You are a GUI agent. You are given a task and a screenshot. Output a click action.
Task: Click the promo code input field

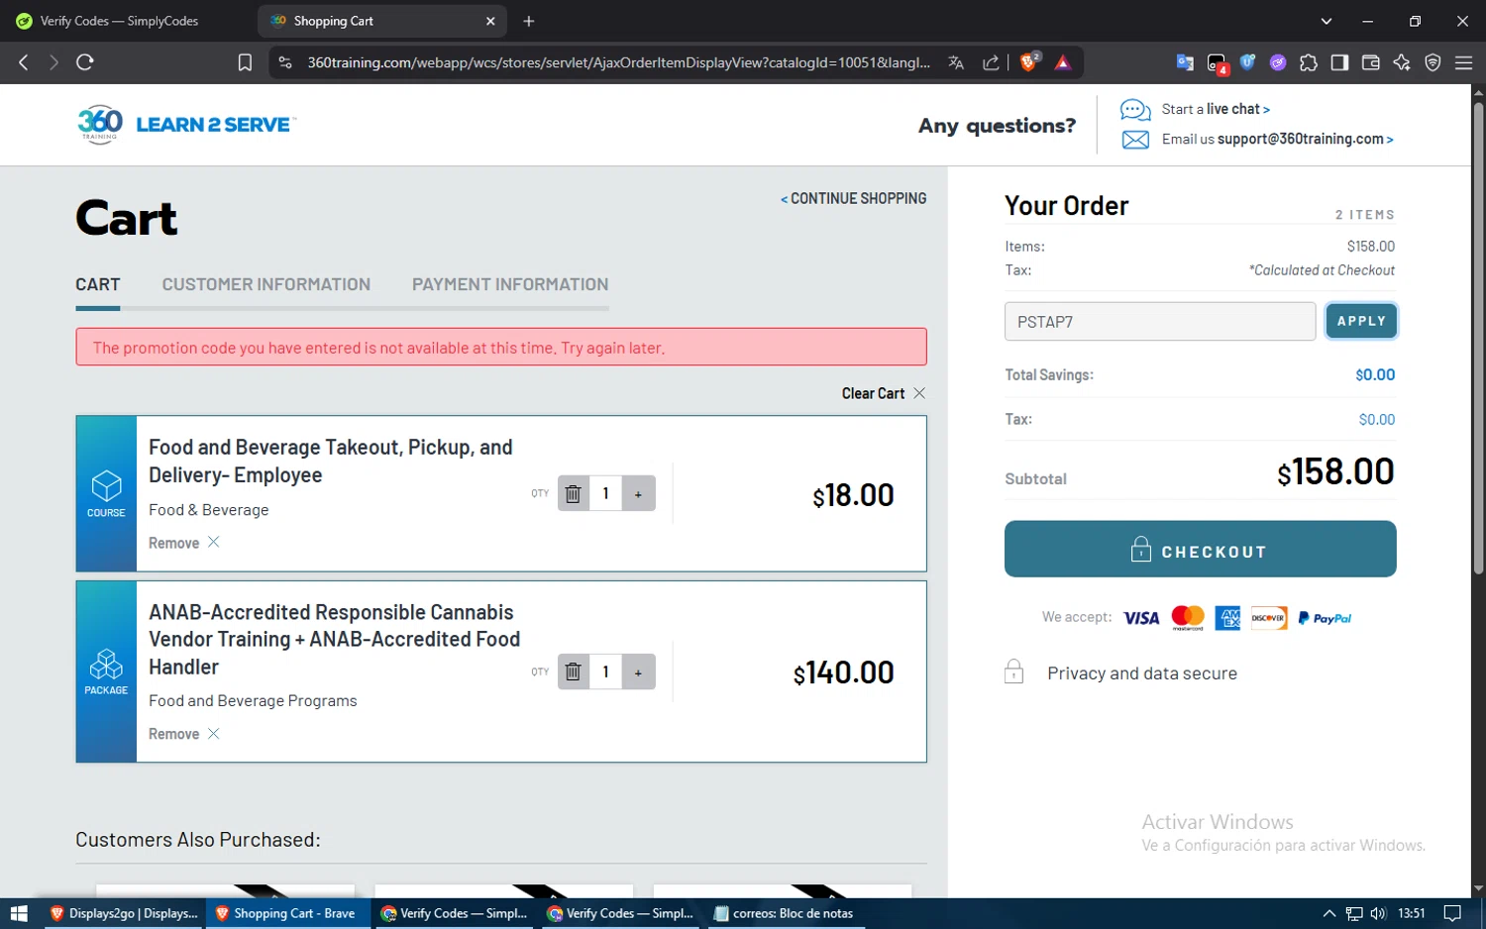[1160, 322]
